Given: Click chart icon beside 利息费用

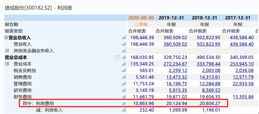Looking at the screenshot, I should 124,103.
